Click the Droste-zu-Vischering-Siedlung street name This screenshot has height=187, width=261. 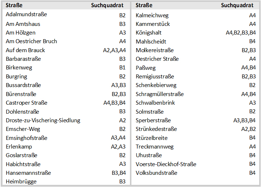point(43,120)
